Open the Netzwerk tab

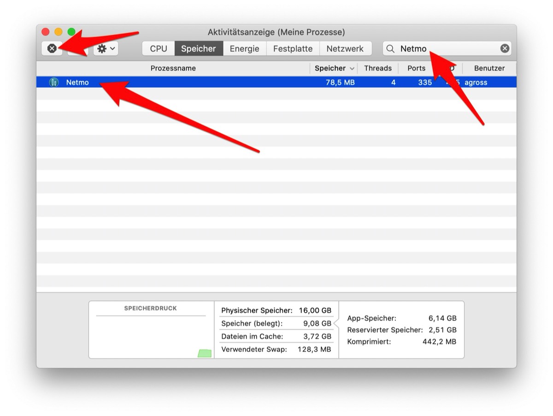(x=345, y=48)
